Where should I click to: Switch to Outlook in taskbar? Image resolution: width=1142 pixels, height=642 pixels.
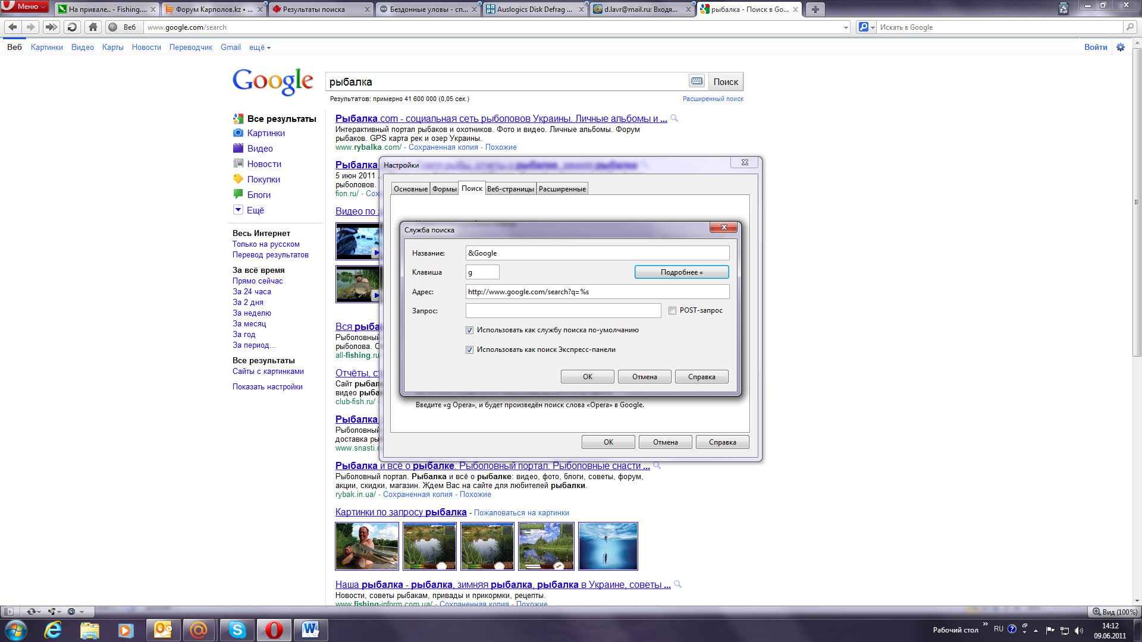[x=163, y=630]
